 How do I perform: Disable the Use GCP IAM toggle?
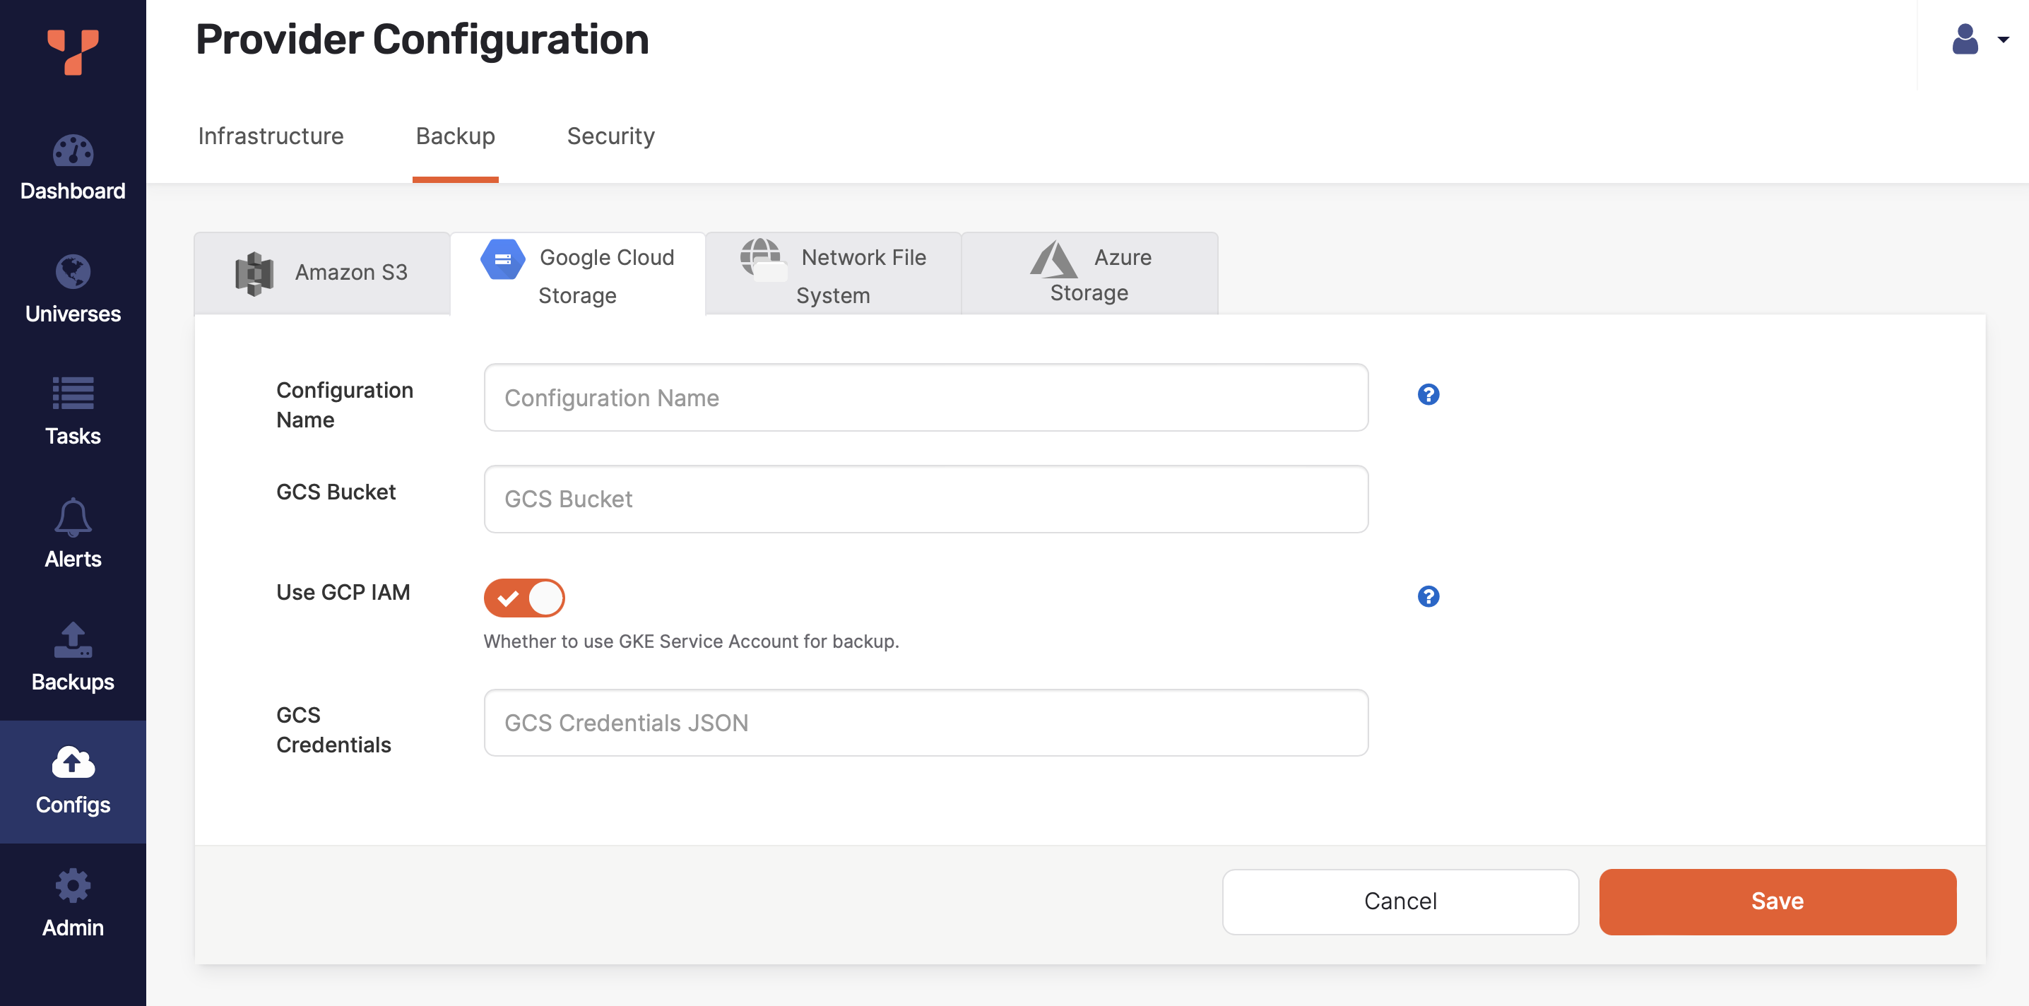(523, 597)
